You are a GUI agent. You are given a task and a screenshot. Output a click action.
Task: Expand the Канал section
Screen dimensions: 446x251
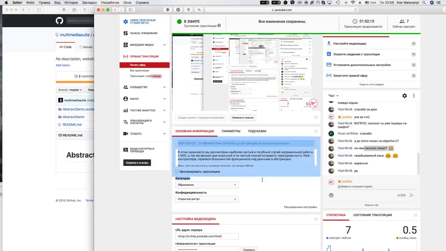(164, 99)
